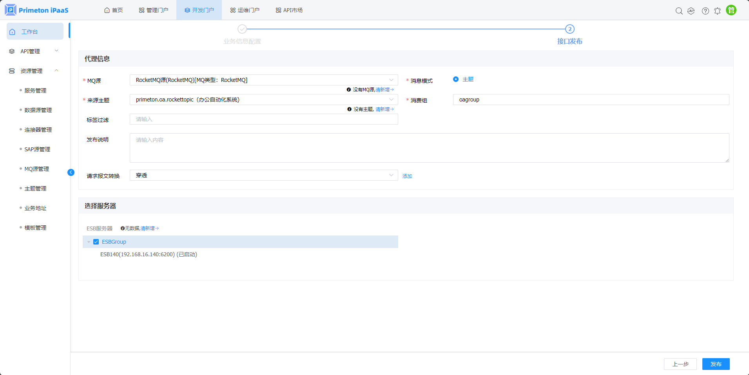Click into the 标签过滤 input field
Image resolution: width=749 pixels, height=375 pixels.
[263, 119]
